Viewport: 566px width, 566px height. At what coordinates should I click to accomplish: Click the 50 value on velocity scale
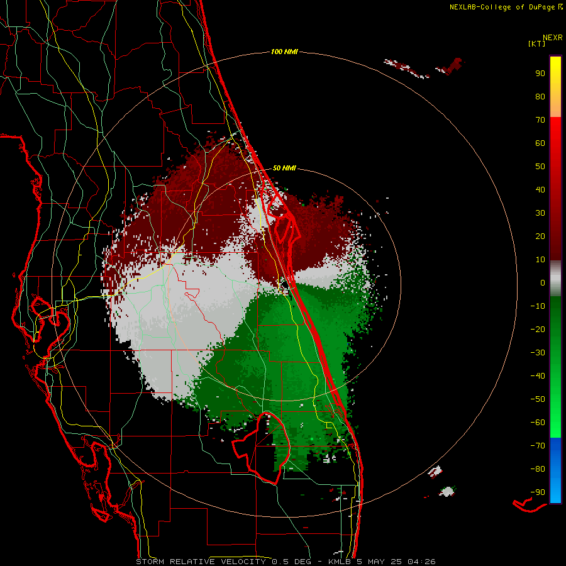[x=540, y=167]
